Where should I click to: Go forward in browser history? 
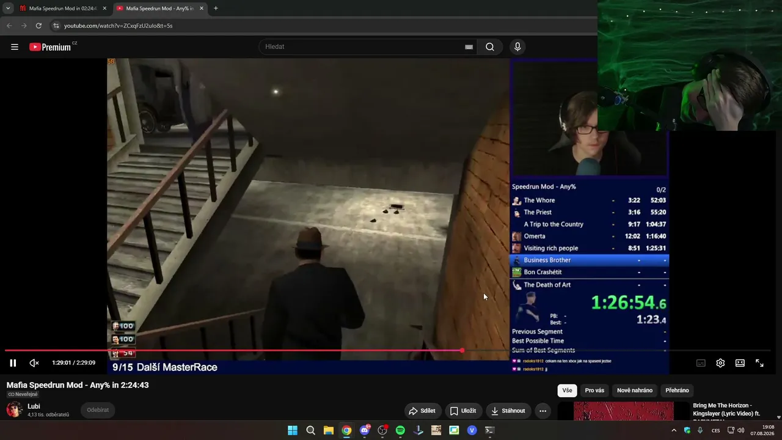pos(24,26)
